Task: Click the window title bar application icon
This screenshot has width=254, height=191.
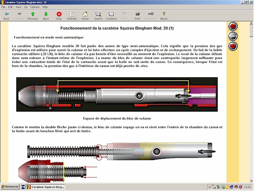Action: 2,2
